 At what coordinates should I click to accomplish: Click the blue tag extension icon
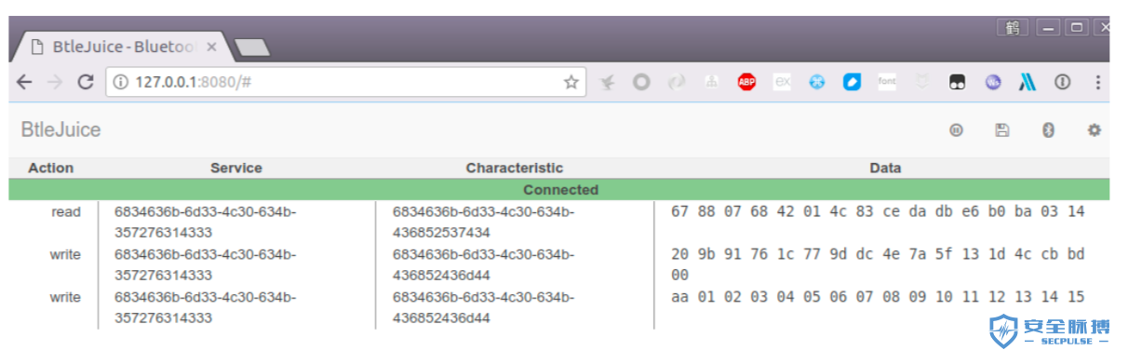[x=852, y=82]
